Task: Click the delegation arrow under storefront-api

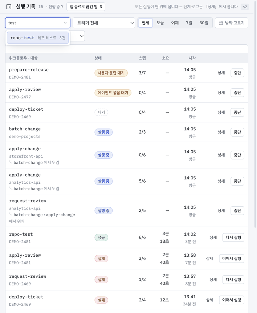Action: (x=11, y=162)
